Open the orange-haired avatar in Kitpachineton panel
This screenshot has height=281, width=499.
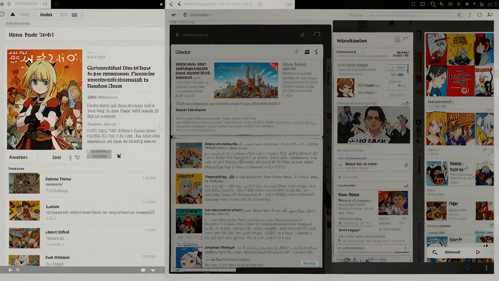click(x=346, y=87)
